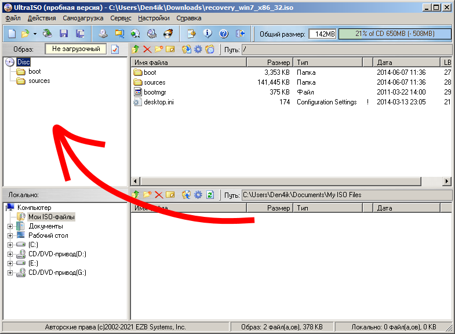Select the boot folder in image tree
The image size is (455, 334).
point(35,71)
